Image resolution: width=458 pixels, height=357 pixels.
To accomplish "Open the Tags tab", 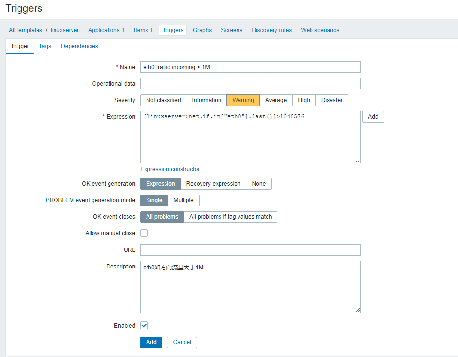I will 45,46.
